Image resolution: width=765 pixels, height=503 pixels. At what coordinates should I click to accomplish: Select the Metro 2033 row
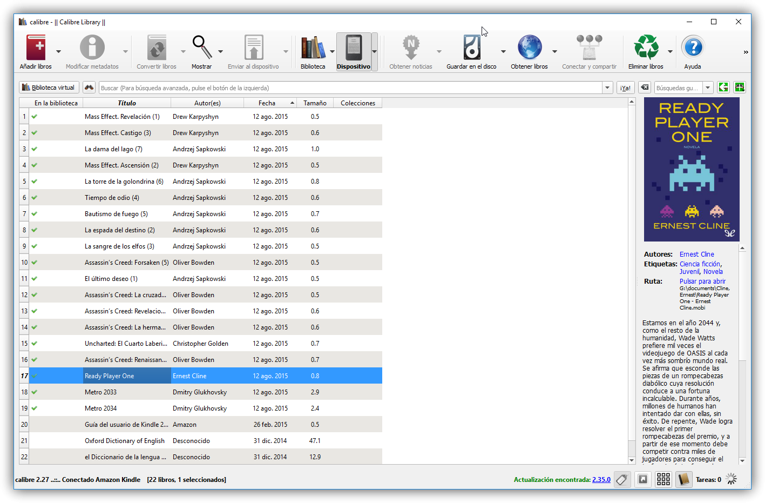tap(200, 392)
